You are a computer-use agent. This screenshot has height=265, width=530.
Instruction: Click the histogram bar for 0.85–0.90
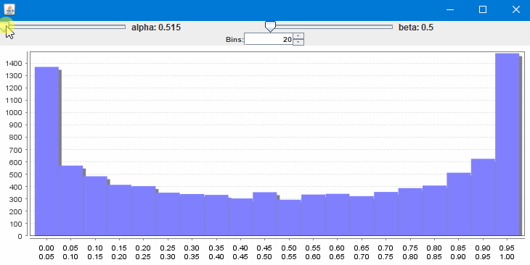459,204
